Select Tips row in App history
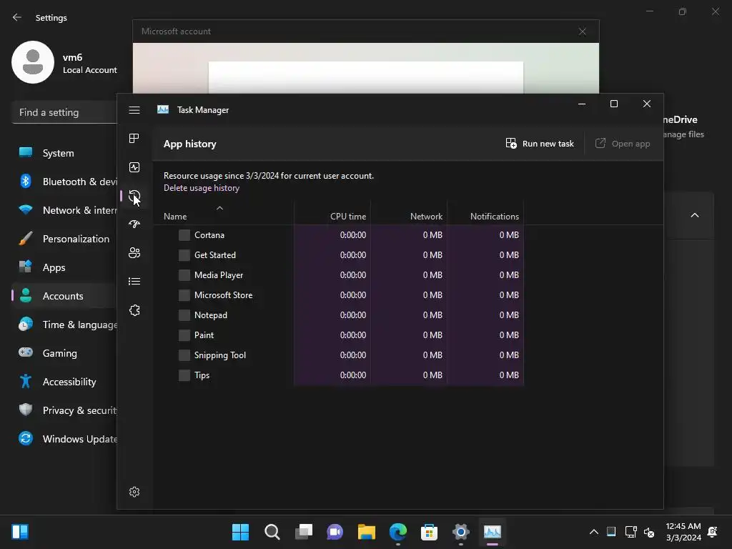This screenshot has width=732, height=549. [338, 376]
